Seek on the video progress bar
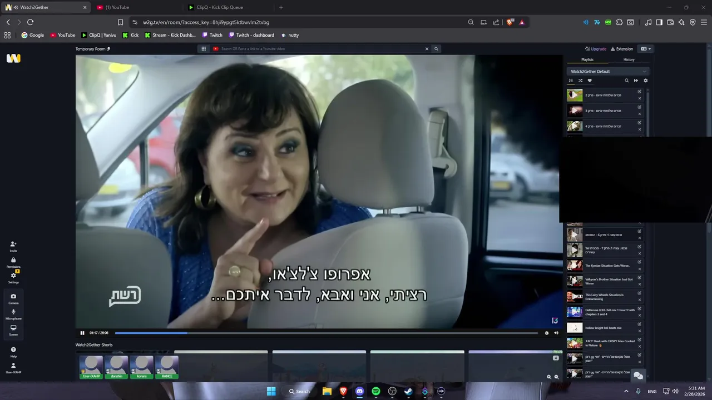 tap(326, 333)
